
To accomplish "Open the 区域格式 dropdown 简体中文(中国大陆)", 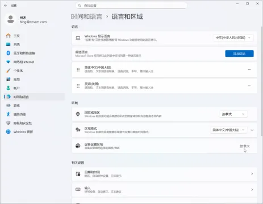I will [x=228, y=130].
